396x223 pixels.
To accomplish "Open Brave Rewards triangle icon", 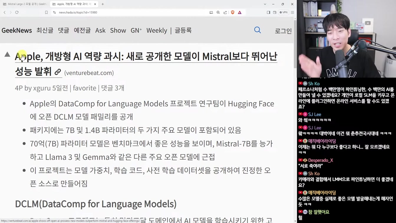I will [x=240, y=12].
